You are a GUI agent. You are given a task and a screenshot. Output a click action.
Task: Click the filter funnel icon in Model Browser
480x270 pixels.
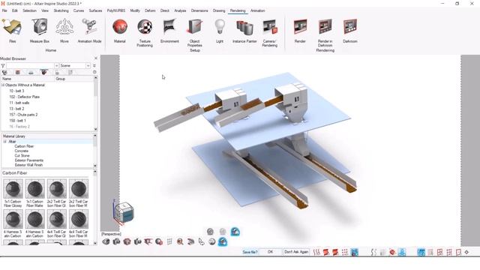(3, 66)
